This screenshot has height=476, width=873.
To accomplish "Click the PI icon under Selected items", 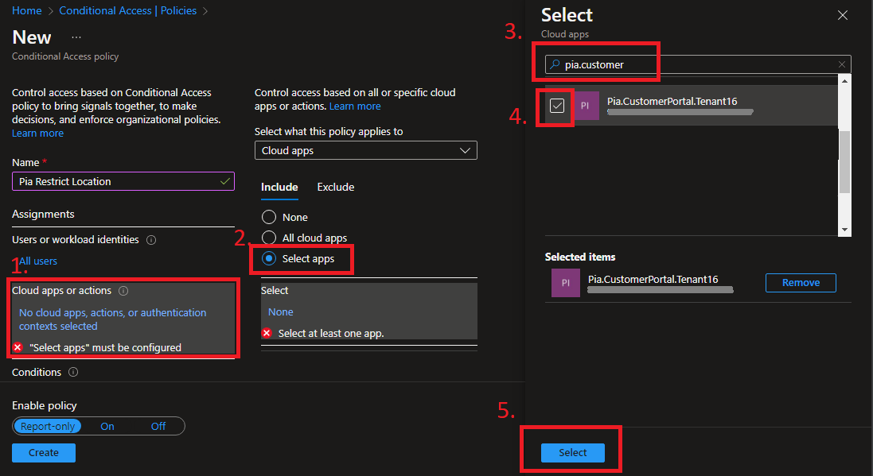I will tap(566, 283).
